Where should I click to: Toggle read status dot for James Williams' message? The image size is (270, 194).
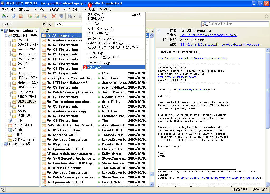click(99, 83)
